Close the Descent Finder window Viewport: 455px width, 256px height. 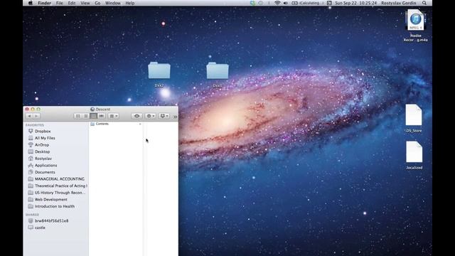27,109
